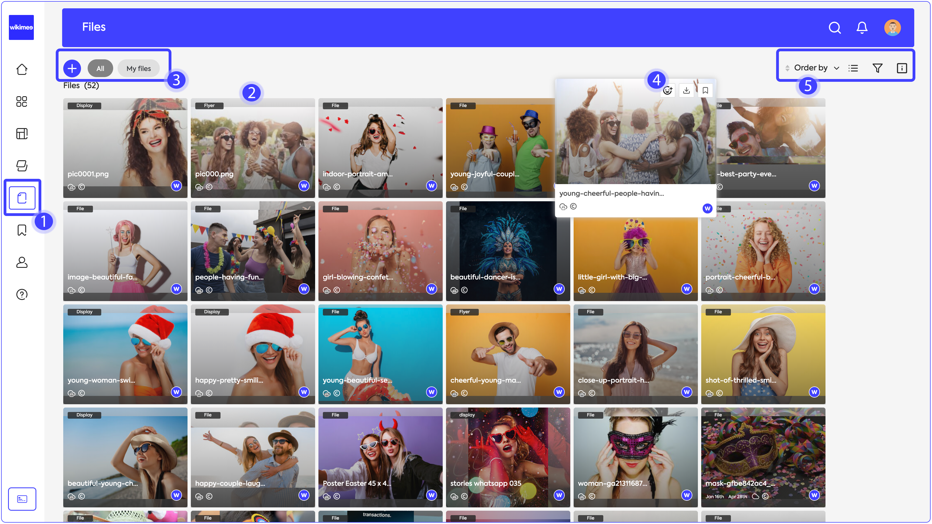Click the search magnifier in header
Viewport: 932px width, 524px height.
click(834, 27)
